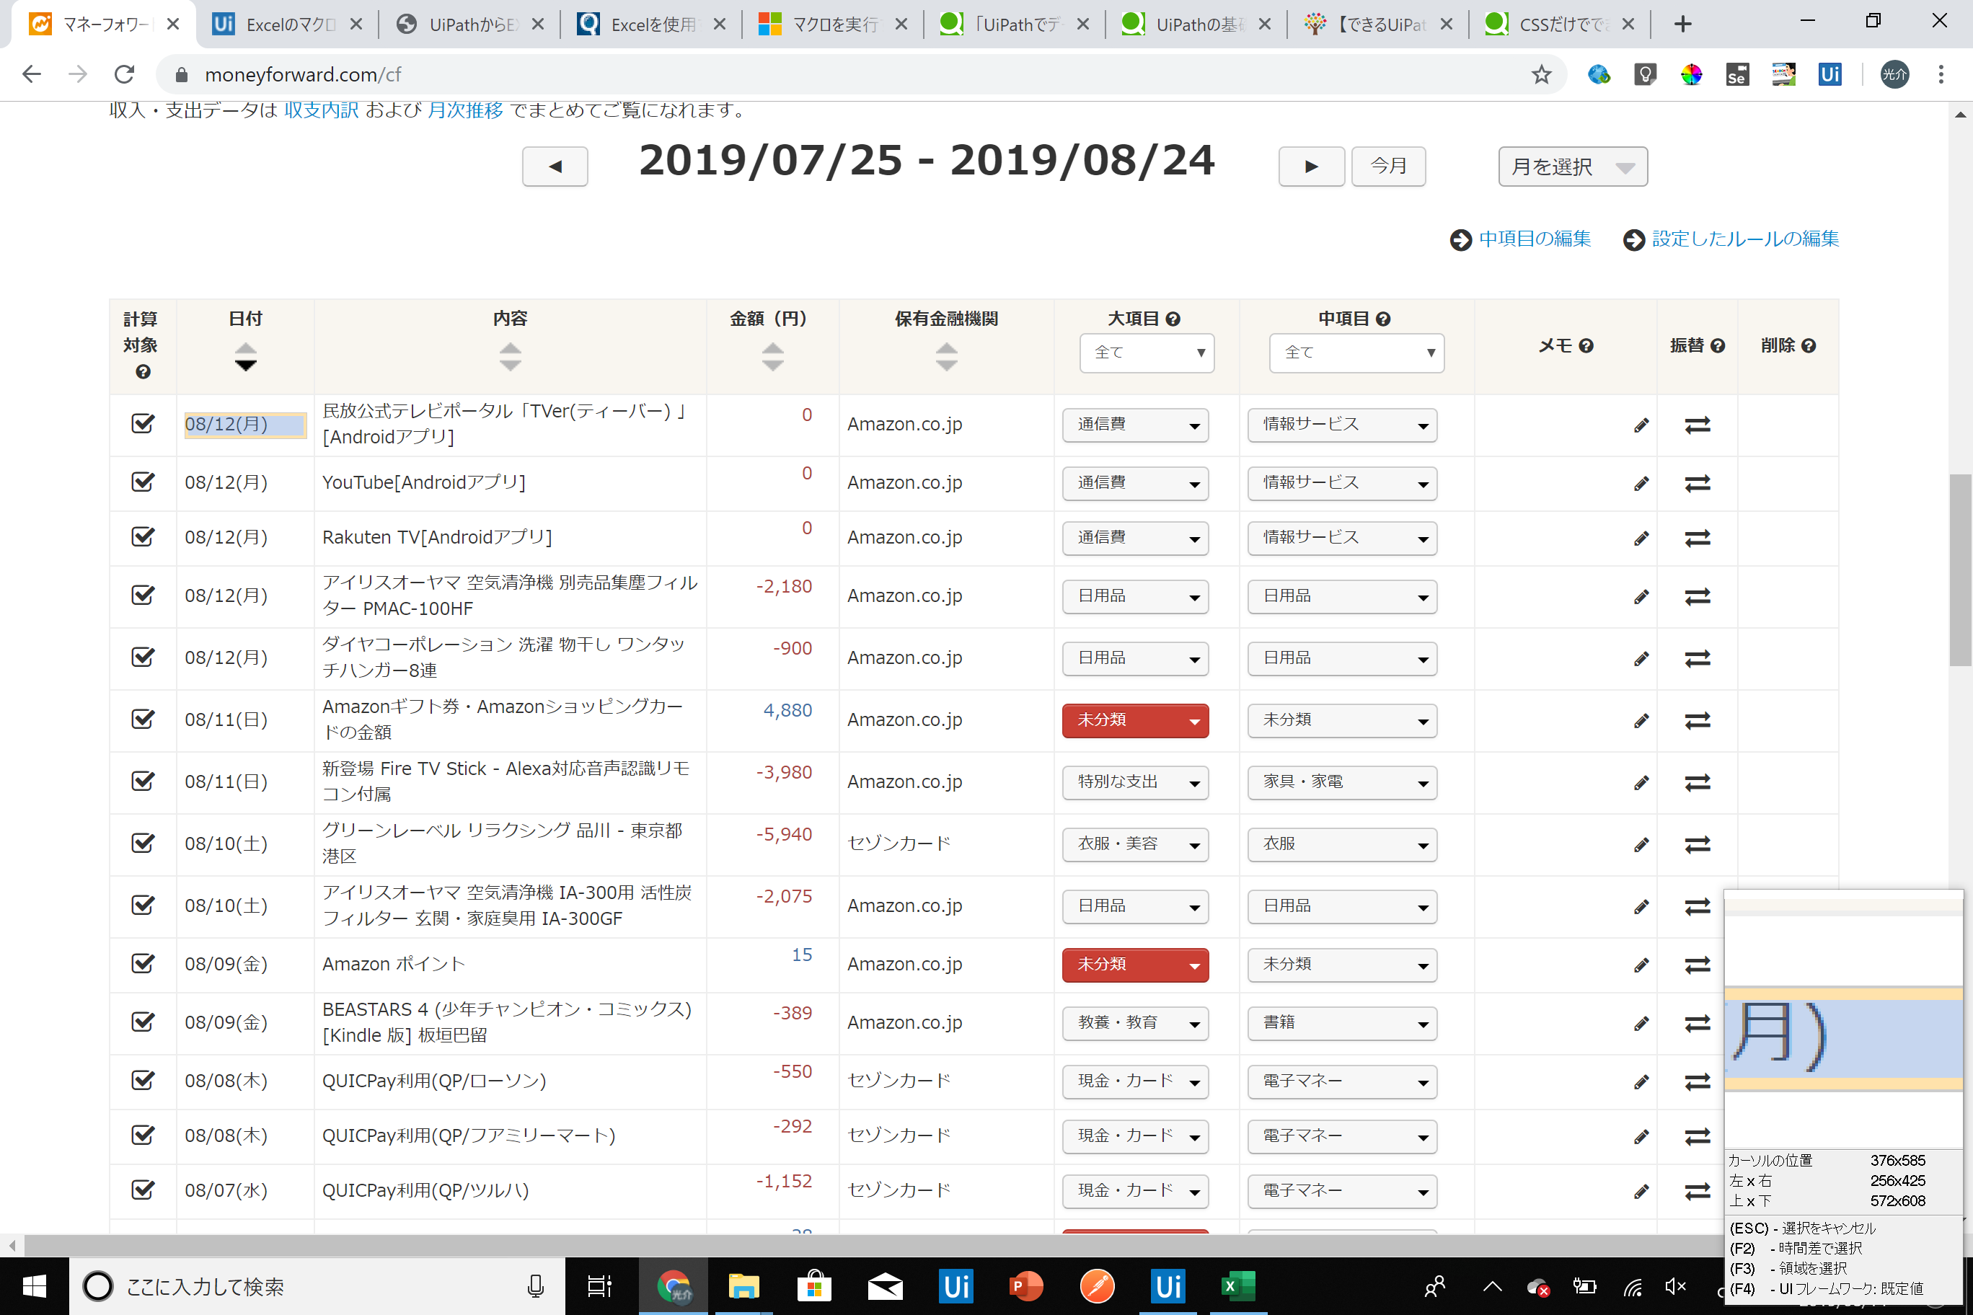Image resolution: width=1973 pixels, height=1315 pixels.
Task: Launch UiPath from the taskbar
Action: pyautogui.click(x=955, y=1285)
